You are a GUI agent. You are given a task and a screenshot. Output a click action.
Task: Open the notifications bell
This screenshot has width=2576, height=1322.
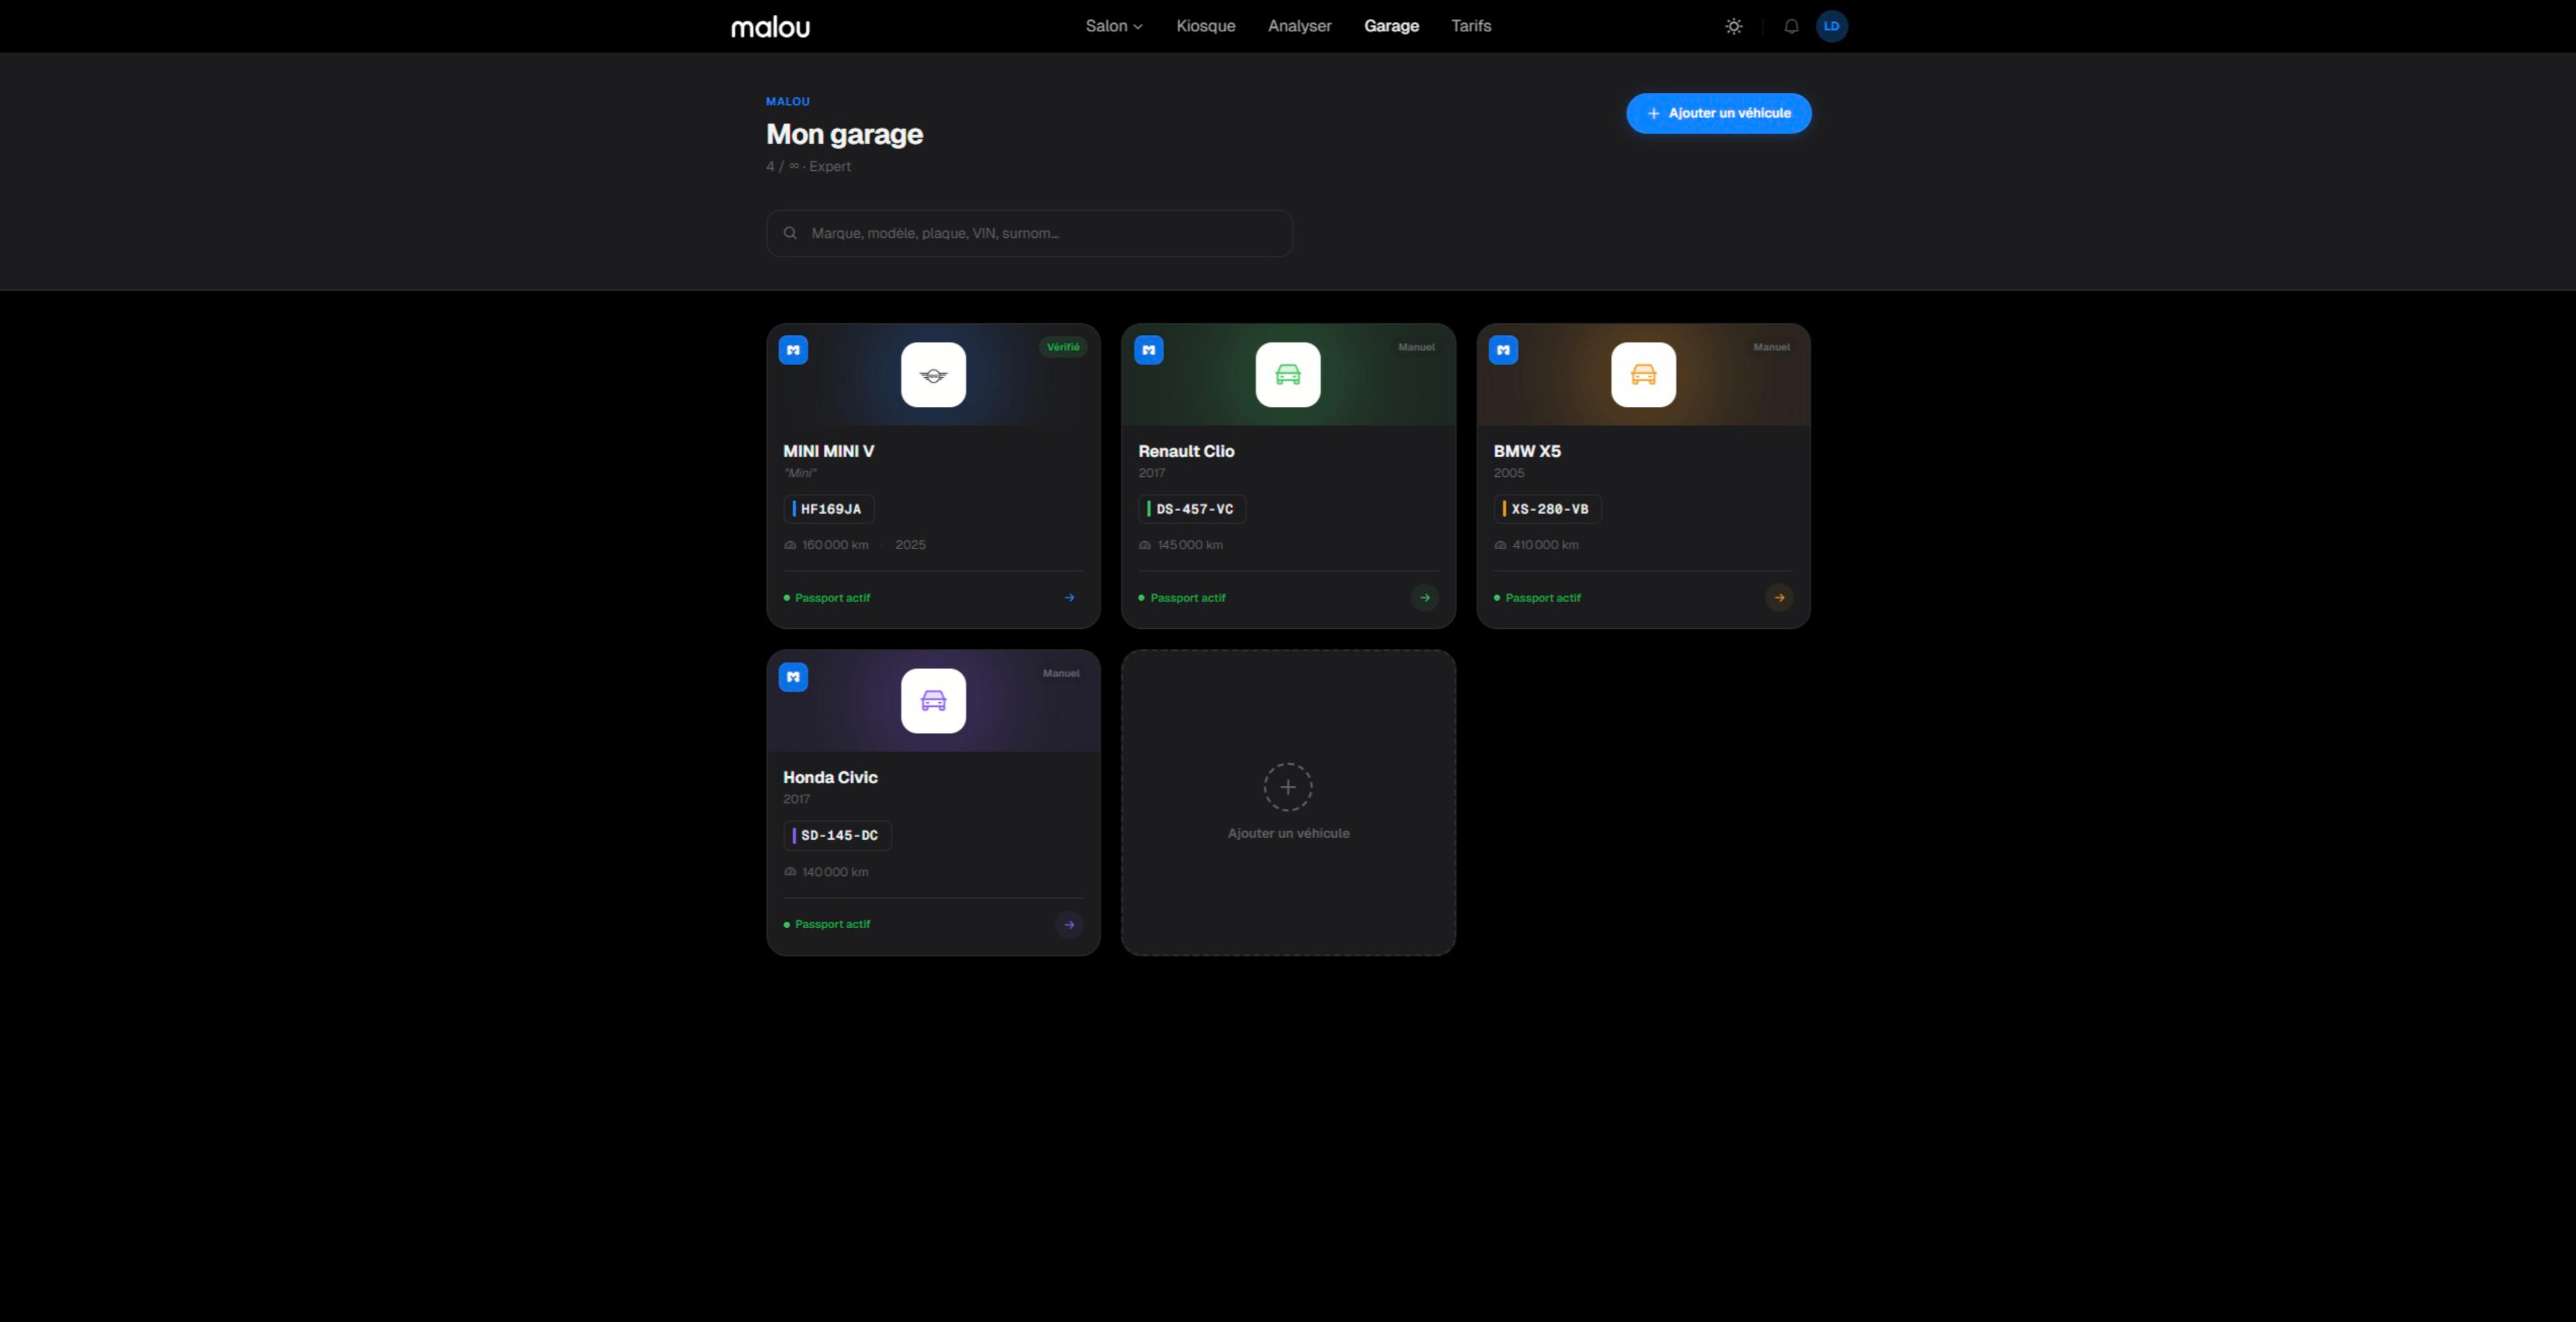[x=1791, y=27]
